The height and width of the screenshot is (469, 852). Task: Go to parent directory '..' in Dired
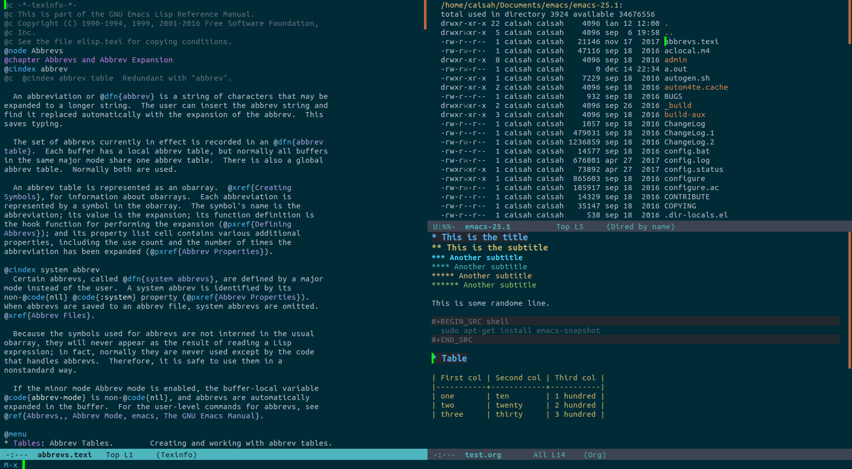tap(668, 32)
